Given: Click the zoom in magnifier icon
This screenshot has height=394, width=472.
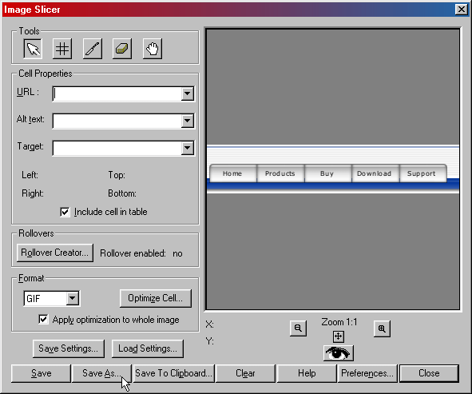Looking at the screenshot, I should pyautogui.click(x=382, y=328).
